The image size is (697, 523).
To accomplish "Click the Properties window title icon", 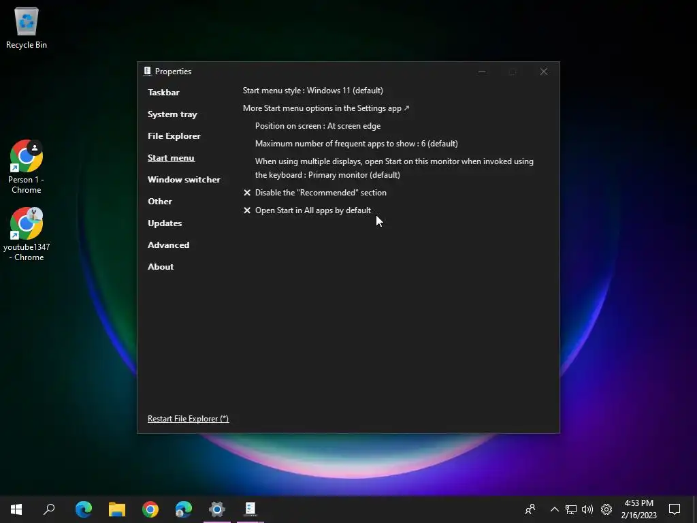I will pyautogui.click(x=147, y=71).
